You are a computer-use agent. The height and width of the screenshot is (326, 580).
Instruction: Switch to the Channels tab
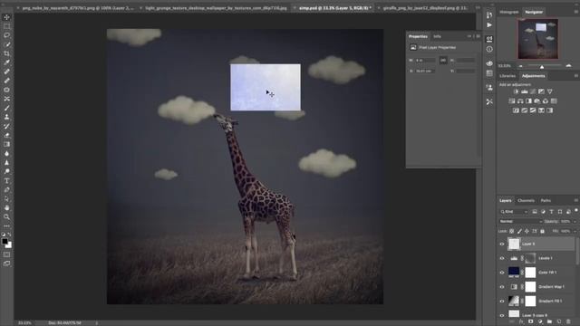point(526,200)
